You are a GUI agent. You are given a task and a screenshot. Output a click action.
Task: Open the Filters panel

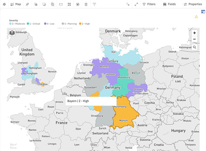pyautogui.click(x=149, y=4)
